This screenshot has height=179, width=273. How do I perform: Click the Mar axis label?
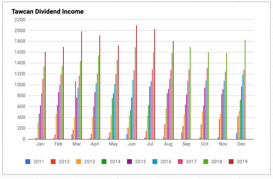point(77,144)
